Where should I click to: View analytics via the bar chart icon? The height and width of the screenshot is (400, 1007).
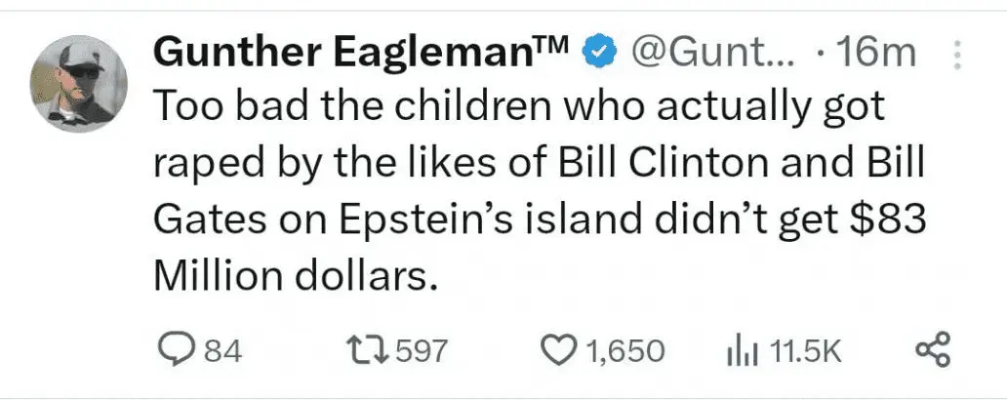pos(742,350)
